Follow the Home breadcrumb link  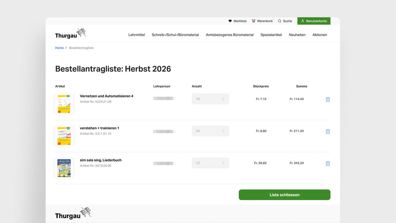point(59,48)
